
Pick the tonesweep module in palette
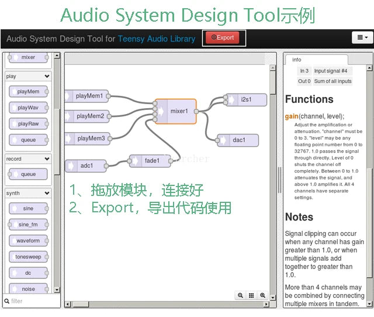click(x=28, y=257)
